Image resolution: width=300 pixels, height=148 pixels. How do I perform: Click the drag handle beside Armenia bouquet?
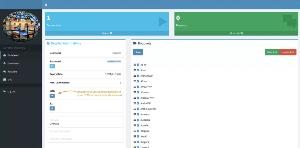pos(135,115)
